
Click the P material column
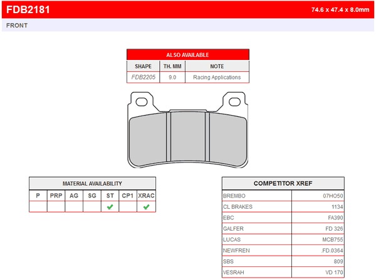click(38, 196)
